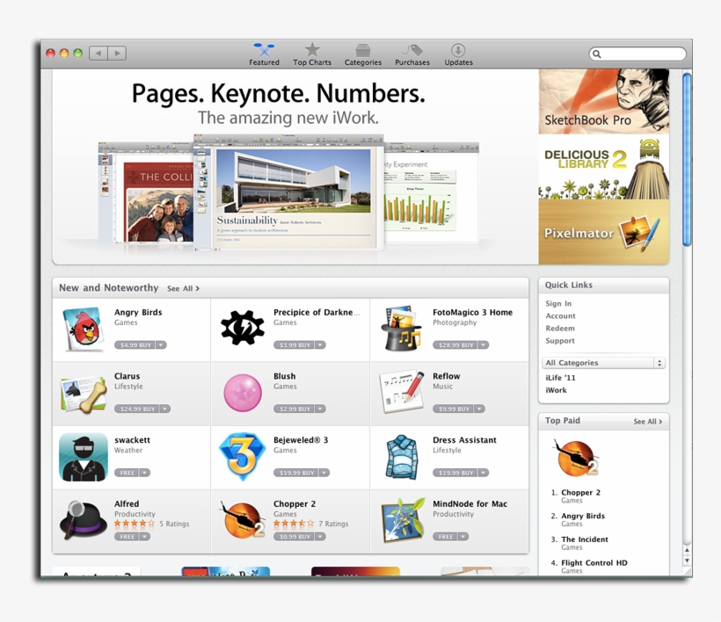Open the Redeem quick link

click(x=559, y=329)
